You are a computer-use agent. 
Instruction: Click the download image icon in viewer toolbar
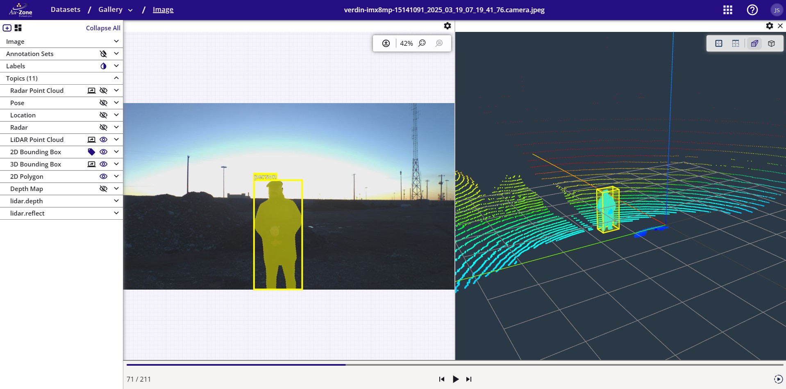[x=386, y=43]
